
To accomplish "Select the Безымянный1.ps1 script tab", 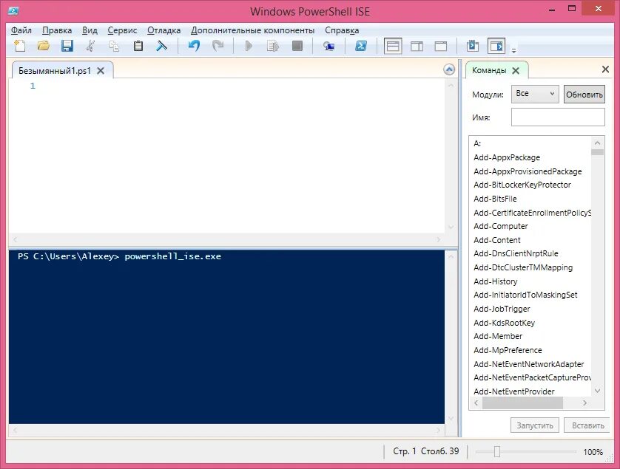I will coord(55,71).
